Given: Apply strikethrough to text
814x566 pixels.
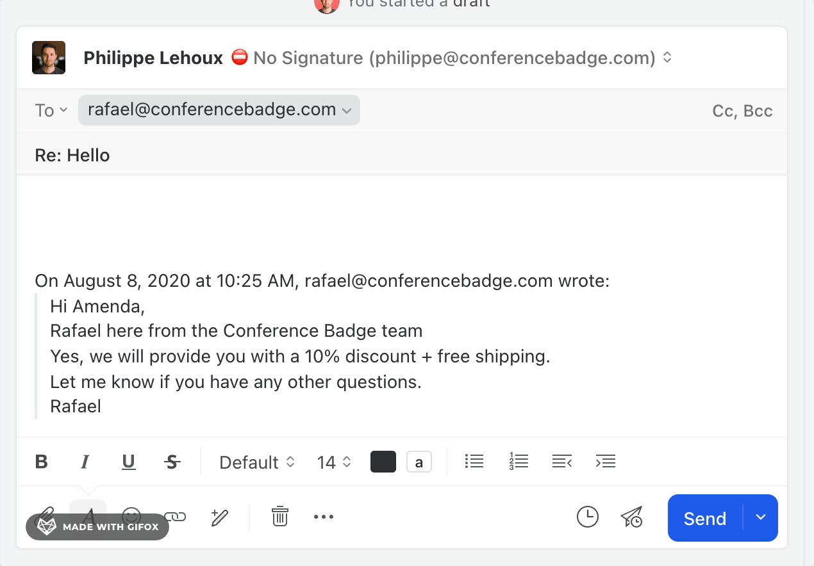Looking at the screenshot, I should [172, 462].
